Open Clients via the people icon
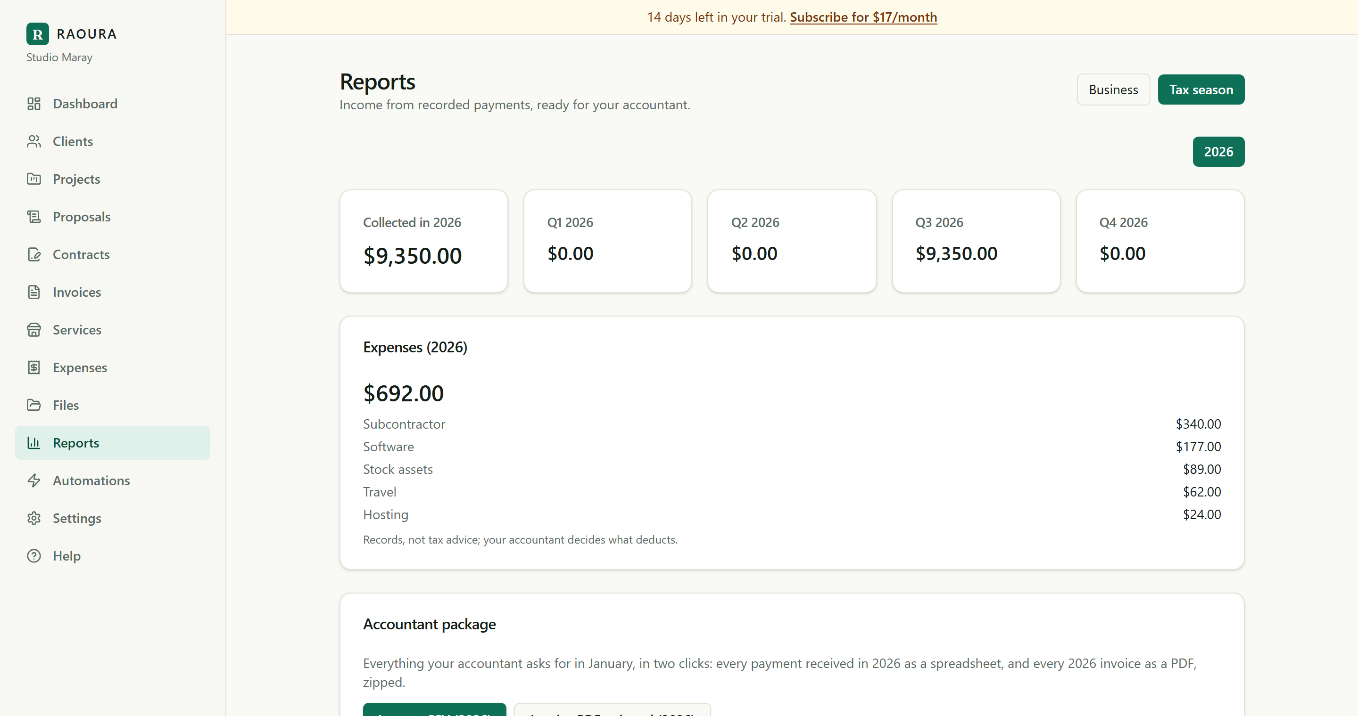 [x=34, y=142]
